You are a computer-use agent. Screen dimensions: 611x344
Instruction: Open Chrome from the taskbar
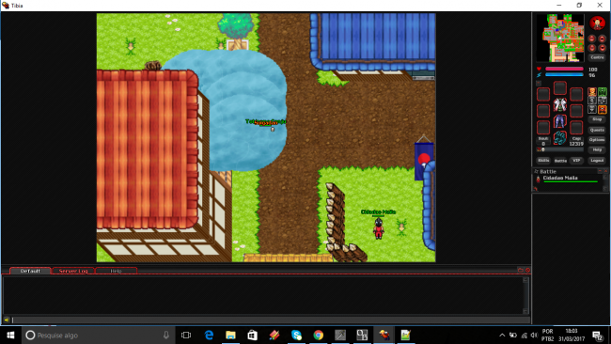click(x=319, y=335)
